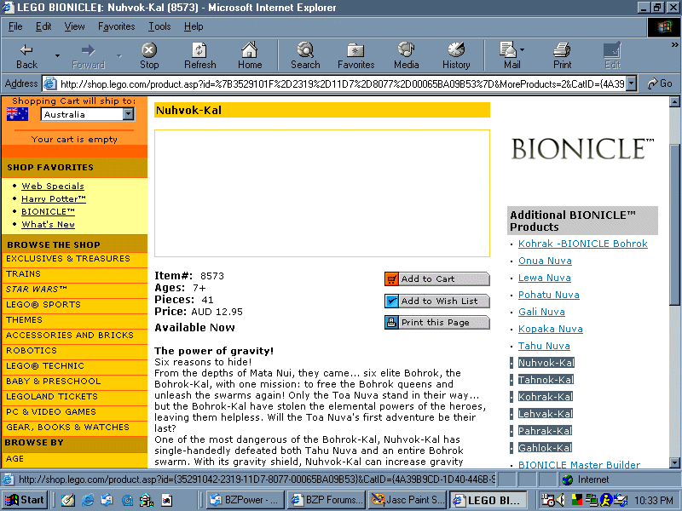Image resolution: width=682 pixels, height=511 pixels.
Task: Open the Media toolbar button
Action: [x=407, y=56]
